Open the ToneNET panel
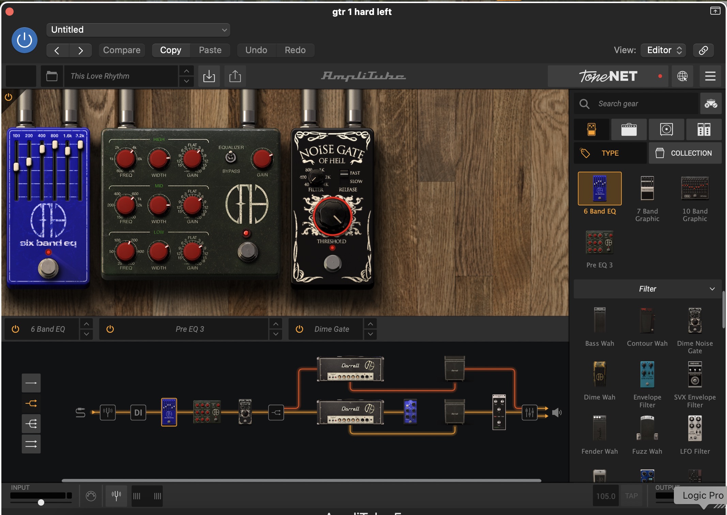 [609, 76]
